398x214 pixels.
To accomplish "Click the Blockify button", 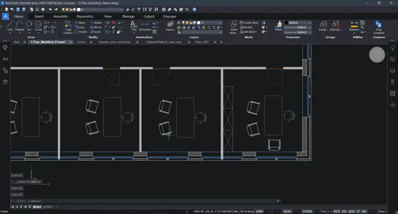I will click(248, 27).
